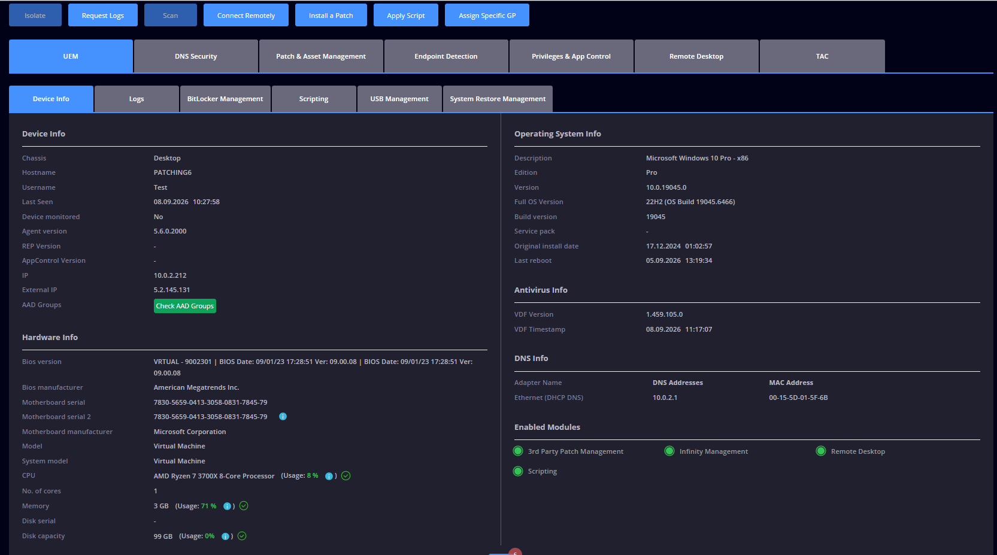Click Last reboot value 05.09.2026
Screen dimensions: 997x555
pyautogui.click(x=679, y=260)
